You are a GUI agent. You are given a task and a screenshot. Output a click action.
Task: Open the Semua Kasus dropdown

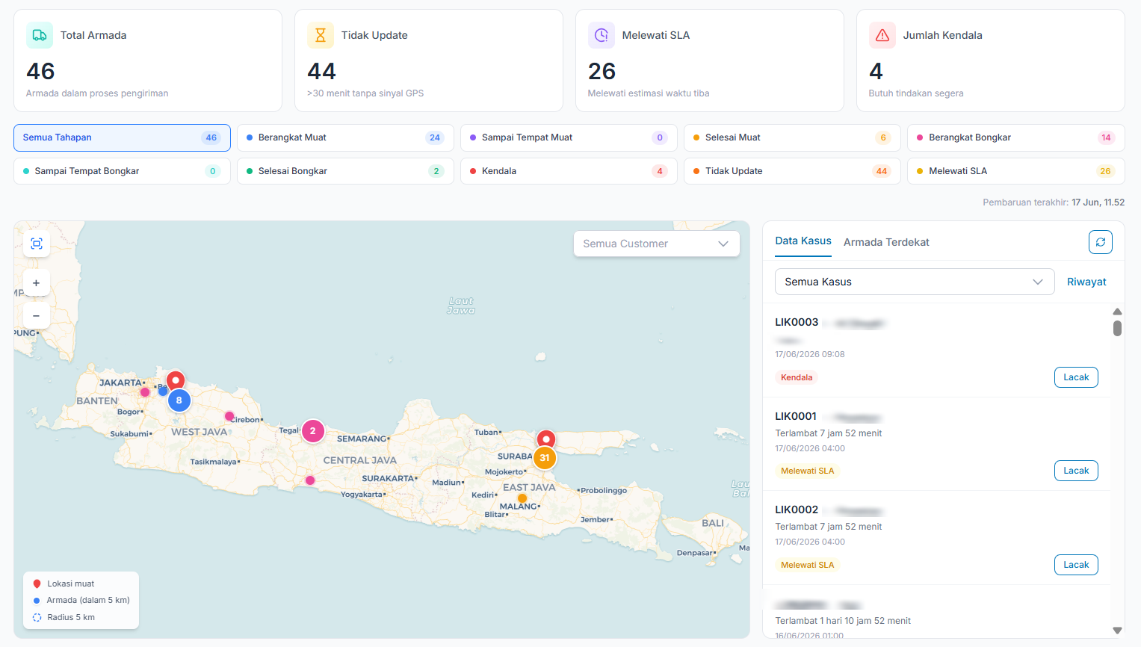click(x=915, y=282)
